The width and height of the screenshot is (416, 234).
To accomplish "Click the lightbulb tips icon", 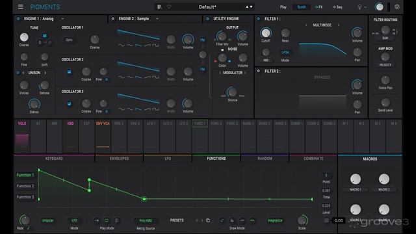I will click(359, 7).
